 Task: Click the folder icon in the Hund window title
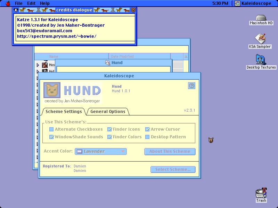[x=108, y=63]
